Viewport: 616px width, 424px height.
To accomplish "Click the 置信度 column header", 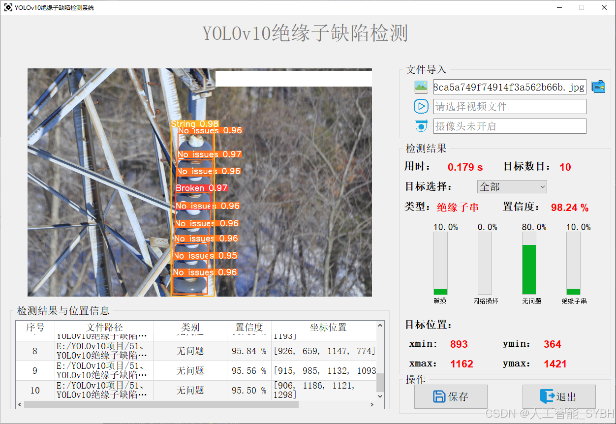I will (249, 327).
